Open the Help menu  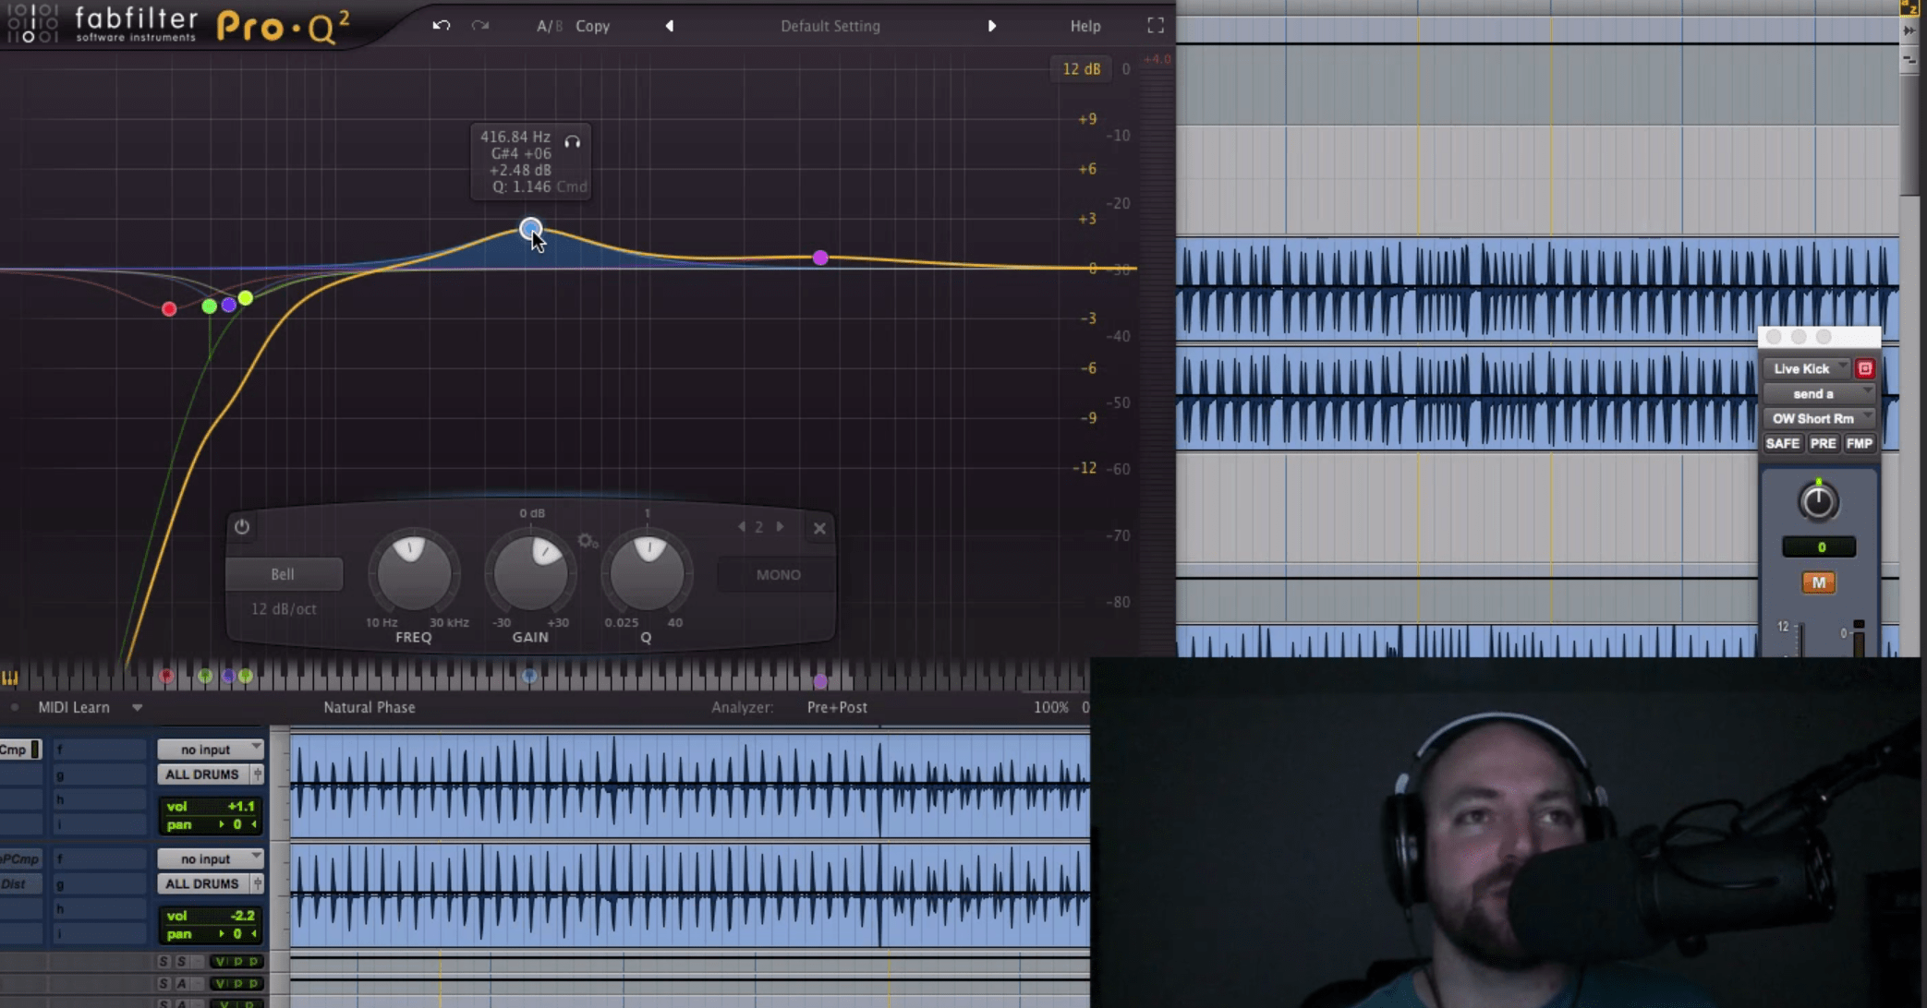[x=1085, y=26]
